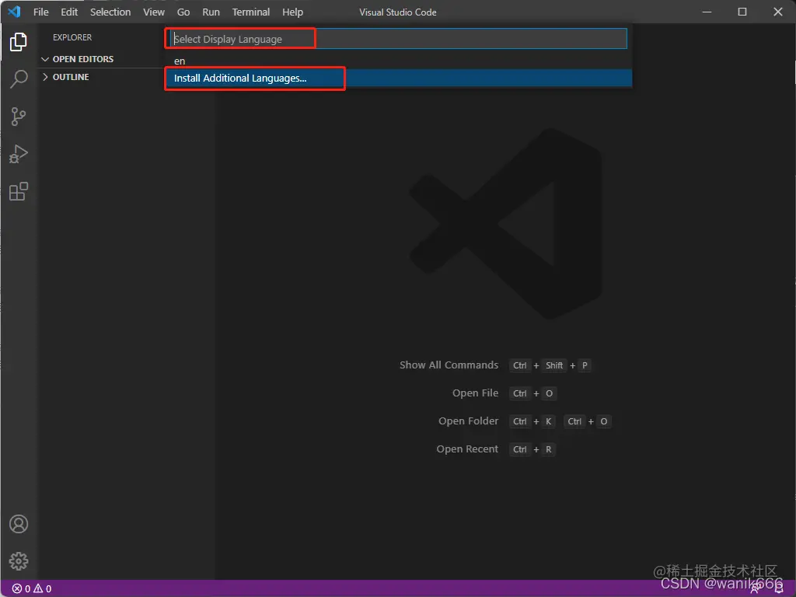Open the File menu
This screenshot has height=597, width=796.
click(x=40, y=12)
